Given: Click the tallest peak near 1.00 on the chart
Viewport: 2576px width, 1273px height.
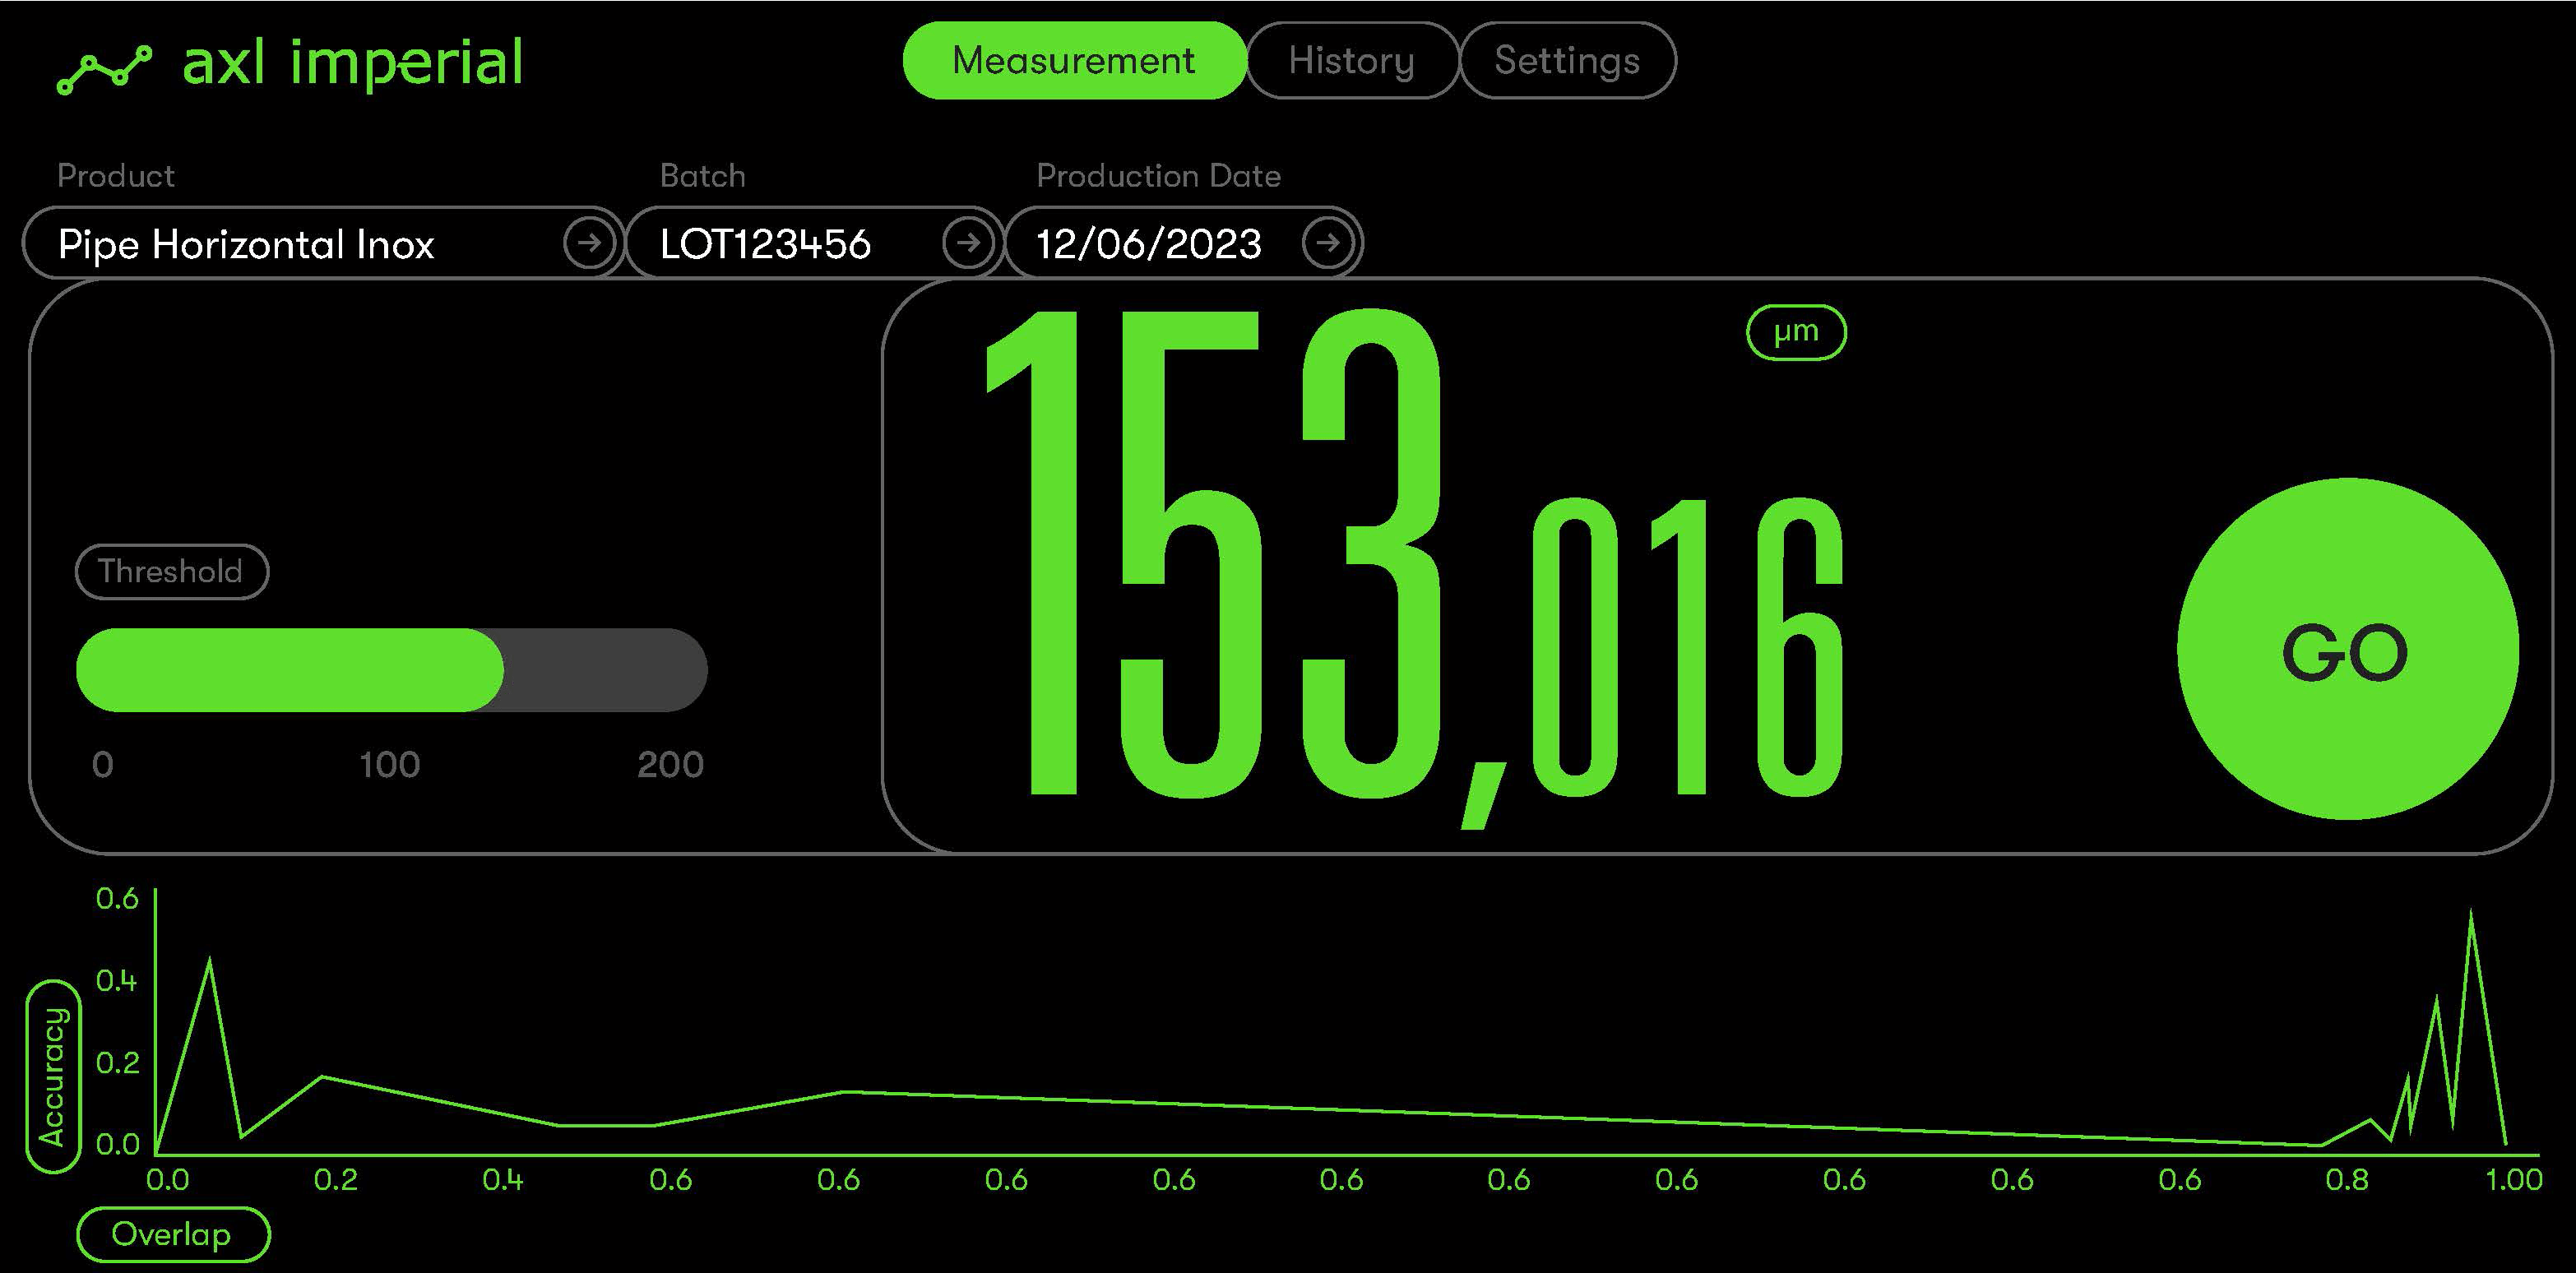Looking at the screenshot, I should tap(2471, 915).
